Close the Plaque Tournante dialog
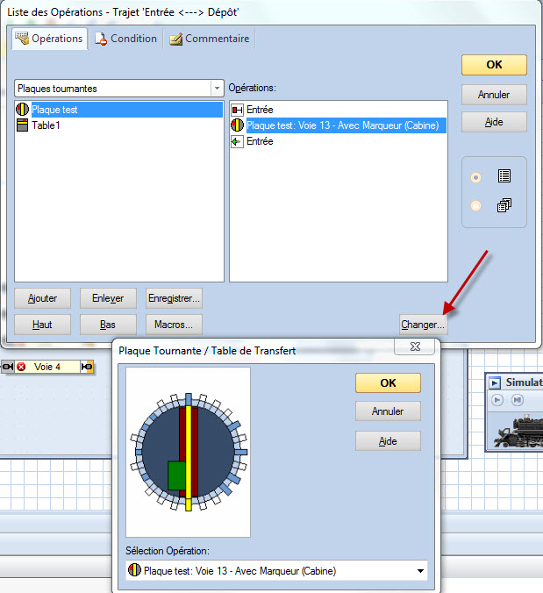543x593 pixels. pos(415,347)
